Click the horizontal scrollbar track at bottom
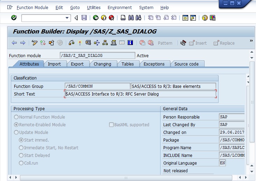The width and height of the screenshot is (256, 181). [x=126, y=178]
